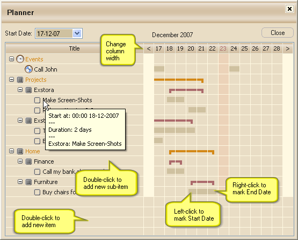Click Call John bar on day 24
This screenshot has height=240, width=298.
tap(234, 69)
